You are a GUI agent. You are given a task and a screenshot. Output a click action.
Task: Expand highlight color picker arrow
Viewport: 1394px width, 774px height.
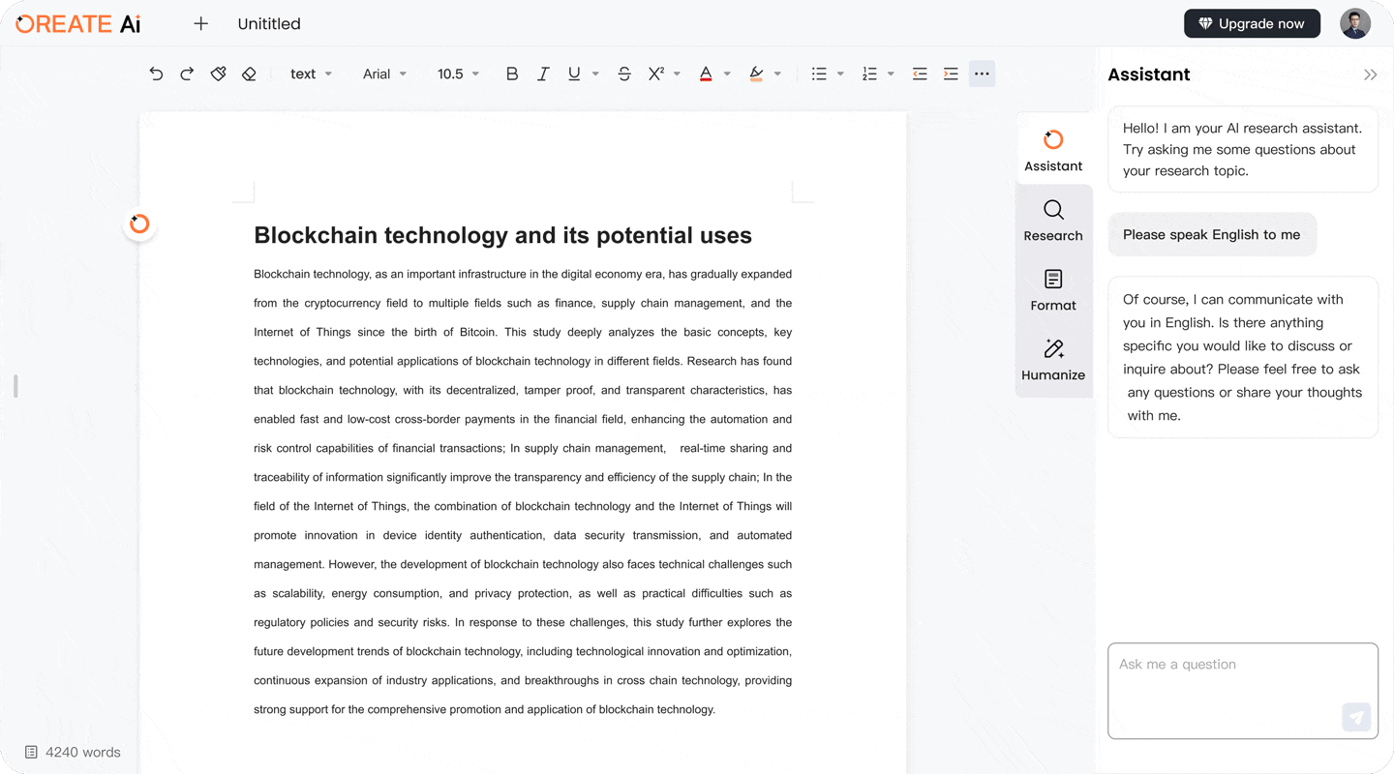[777, 74]
